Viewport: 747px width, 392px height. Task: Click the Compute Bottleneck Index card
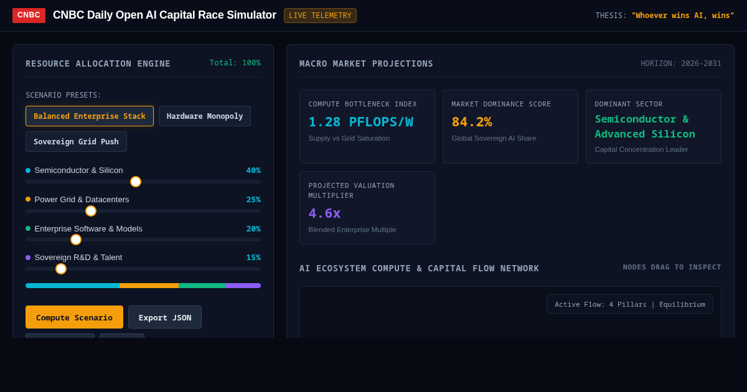(367, 127)
